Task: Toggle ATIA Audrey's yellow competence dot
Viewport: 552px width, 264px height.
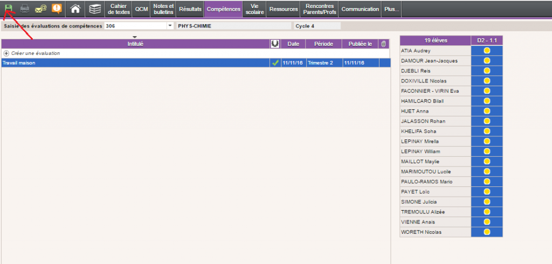Action: 486,51
